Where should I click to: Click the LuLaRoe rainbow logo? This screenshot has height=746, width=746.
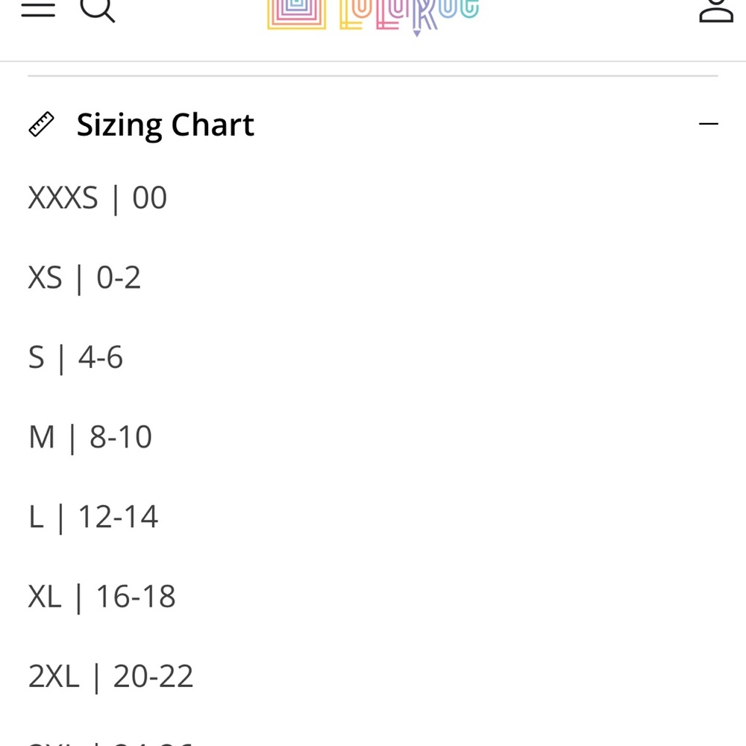(373, 15)
